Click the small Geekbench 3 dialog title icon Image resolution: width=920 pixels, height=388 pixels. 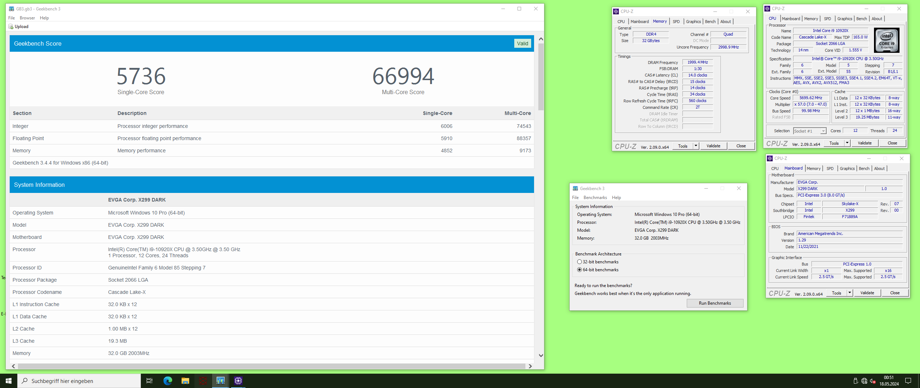pyautogui.click(x=575, y=189)
